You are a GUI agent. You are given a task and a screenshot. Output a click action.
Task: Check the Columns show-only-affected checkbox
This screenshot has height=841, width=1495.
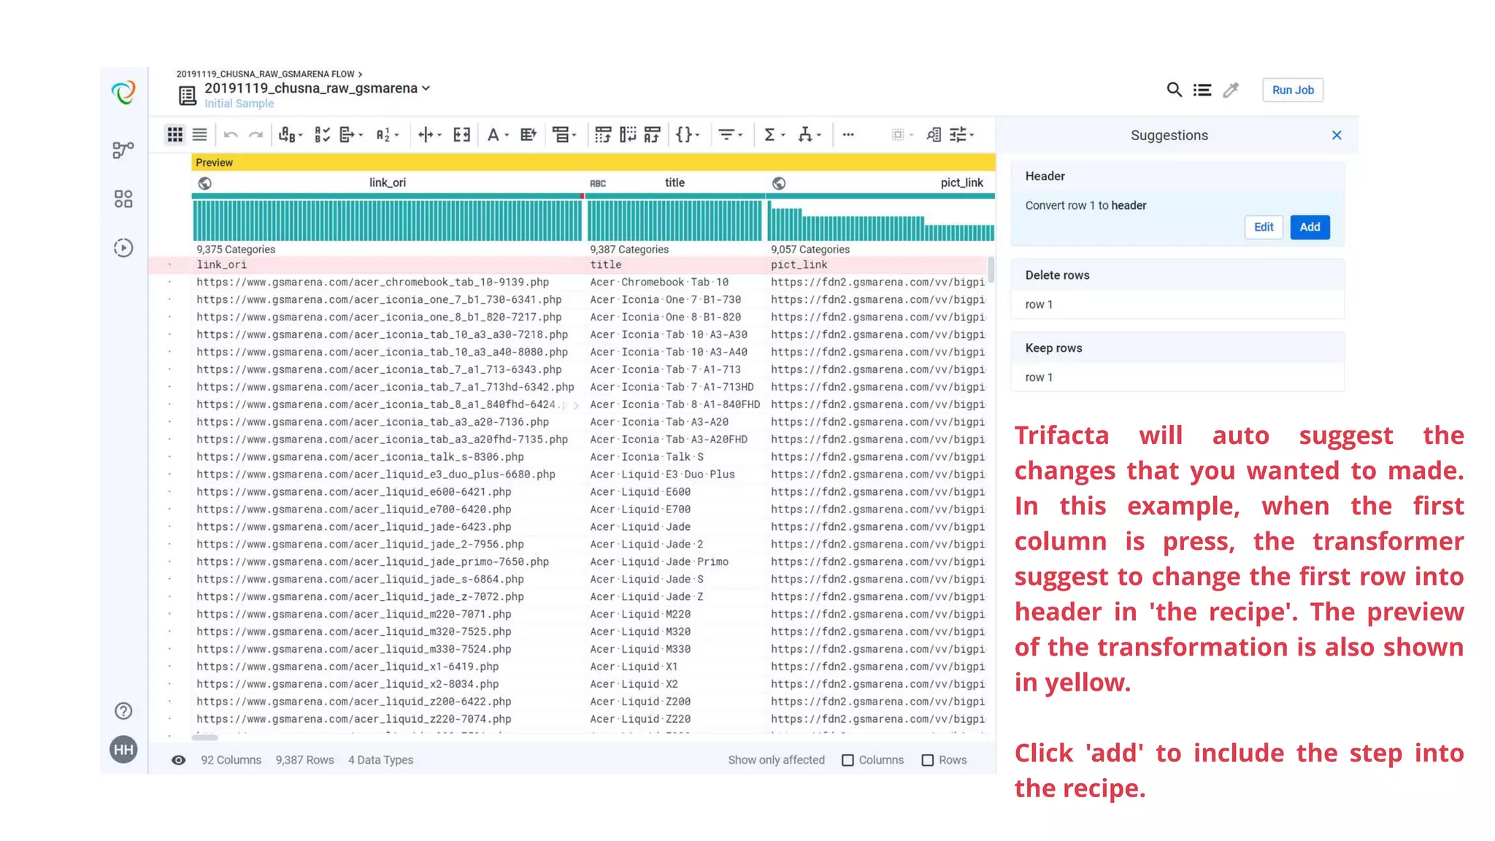tap(848, 760)
